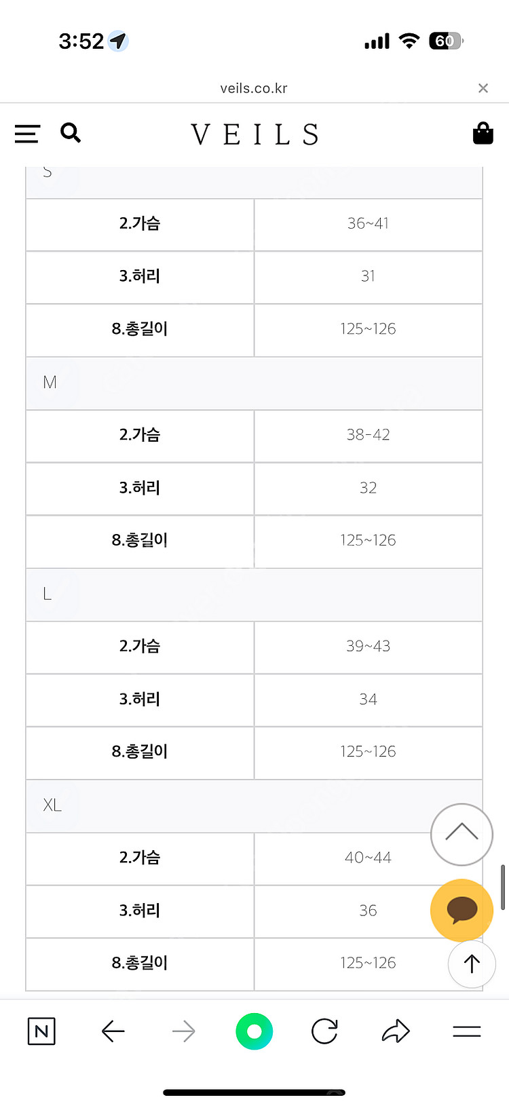Viewport: 509px width, 1106px height.
Task: Go back with the left arrow
Action: tap(113, 1031)
